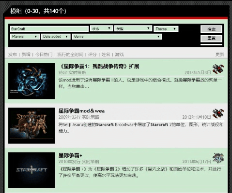Open the Date added dropdown

(56, 37)
